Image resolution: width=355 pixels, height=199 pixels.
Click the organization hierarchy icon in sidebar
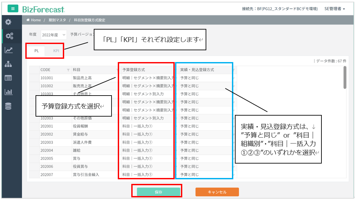(8, 64)
